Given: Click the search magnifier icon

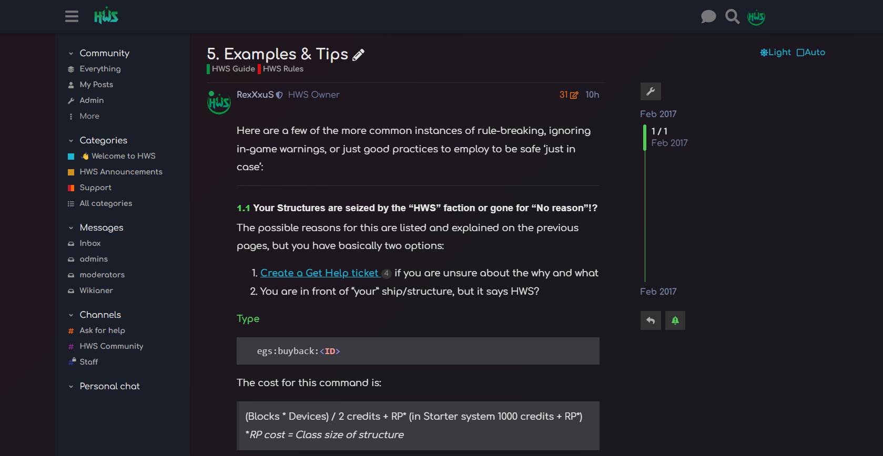Looking at the screenshot, I should click(x=732, y=17).
